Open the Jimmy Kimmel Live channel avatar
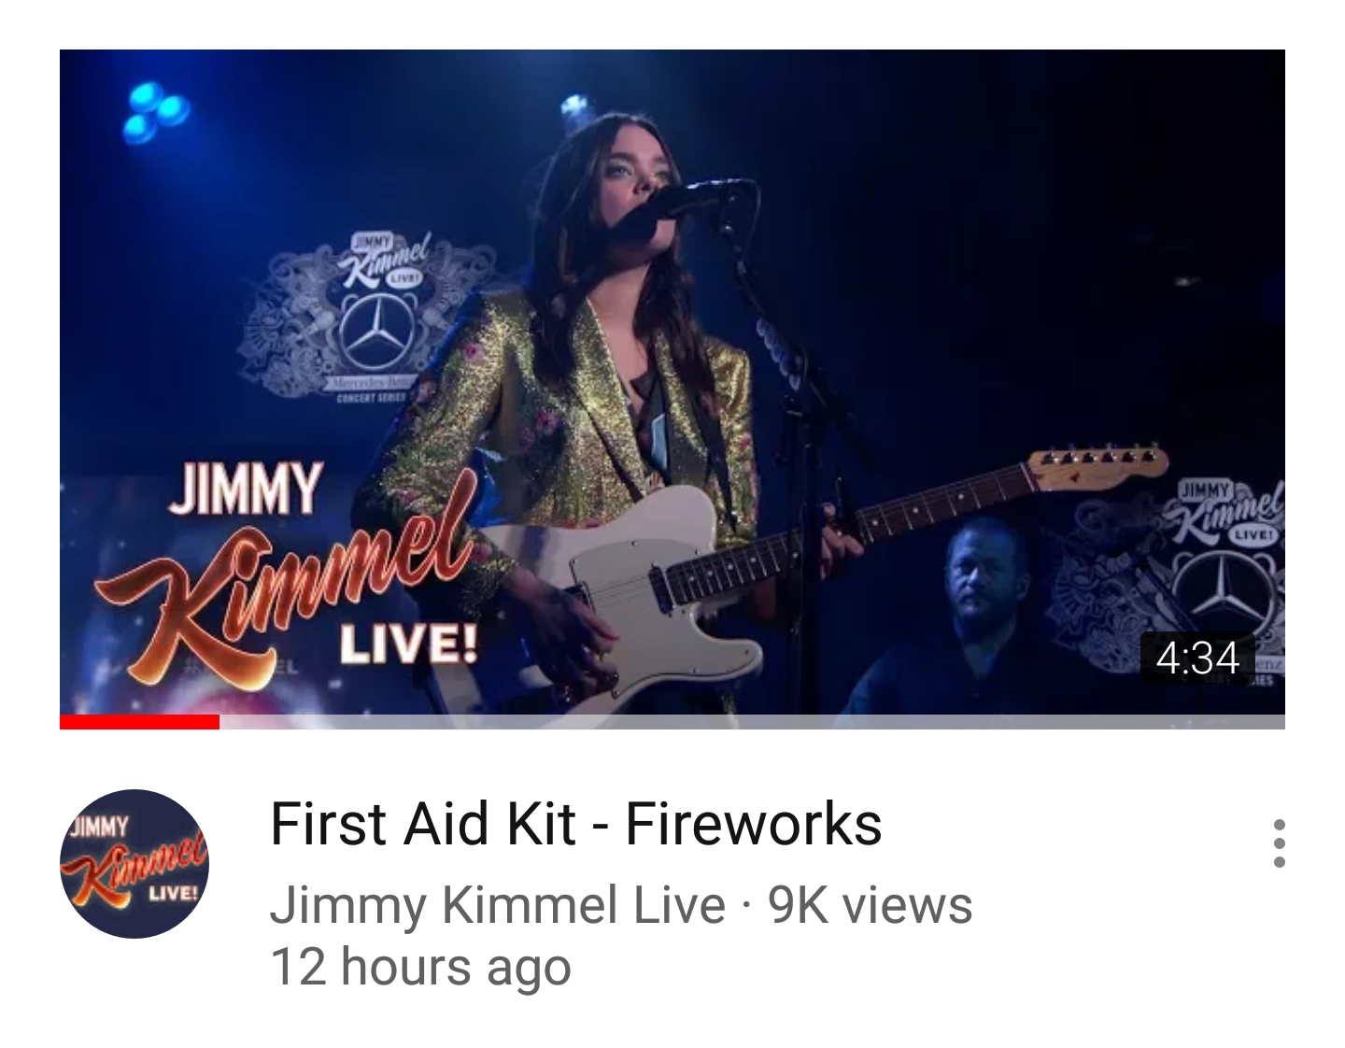 134,864
